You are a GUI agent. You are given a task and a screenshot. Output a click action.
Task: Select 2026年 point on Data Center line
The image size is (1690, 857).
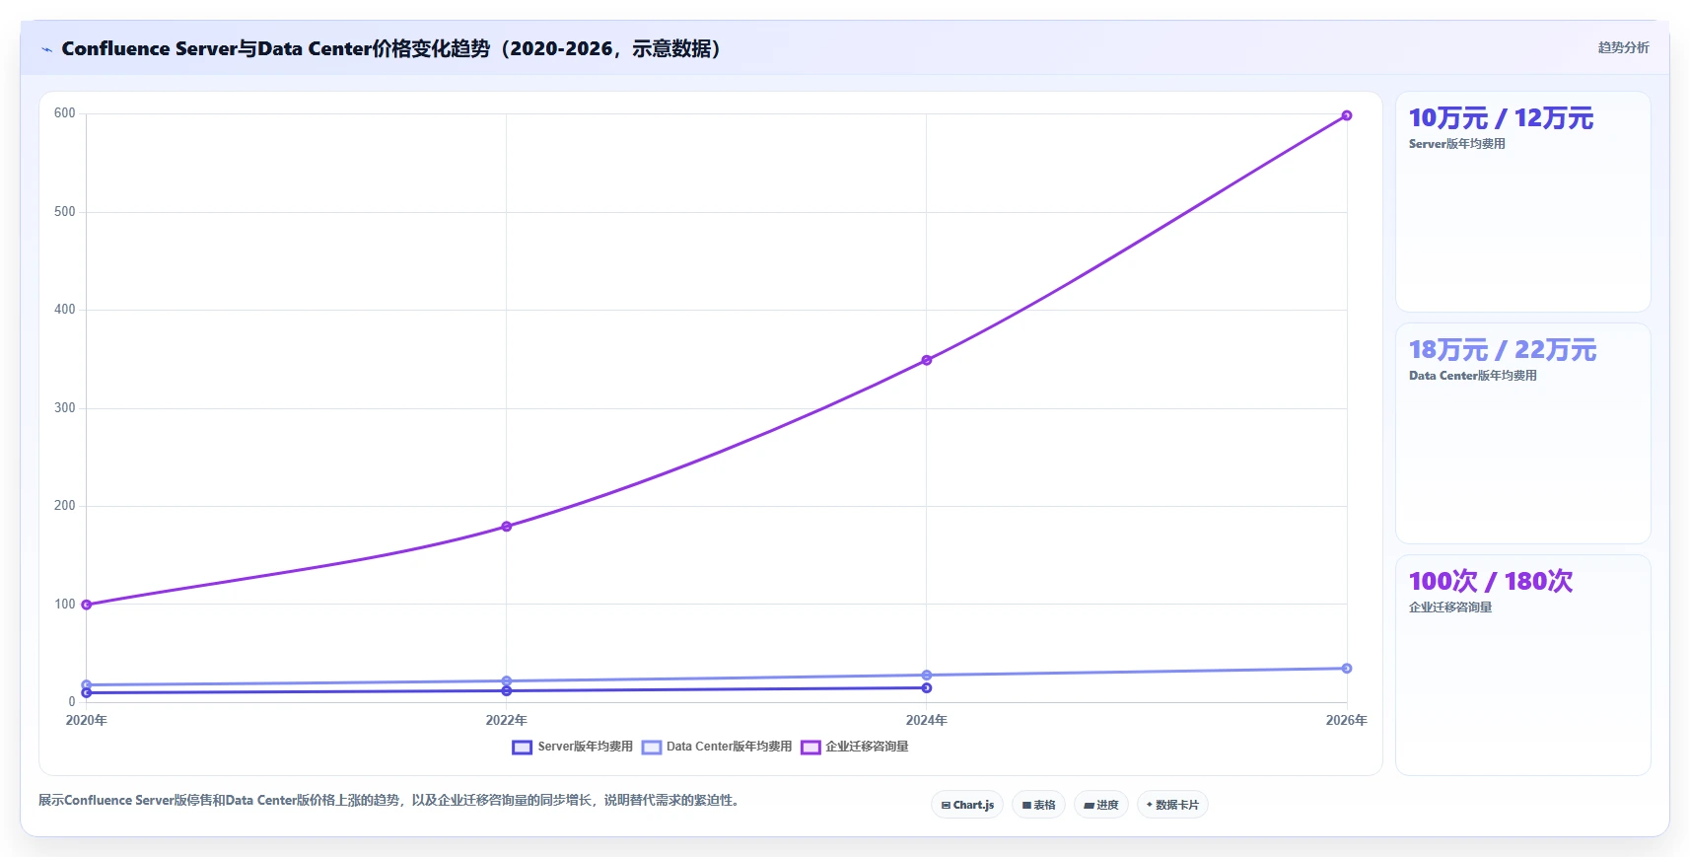click(x=1347, y=669)
